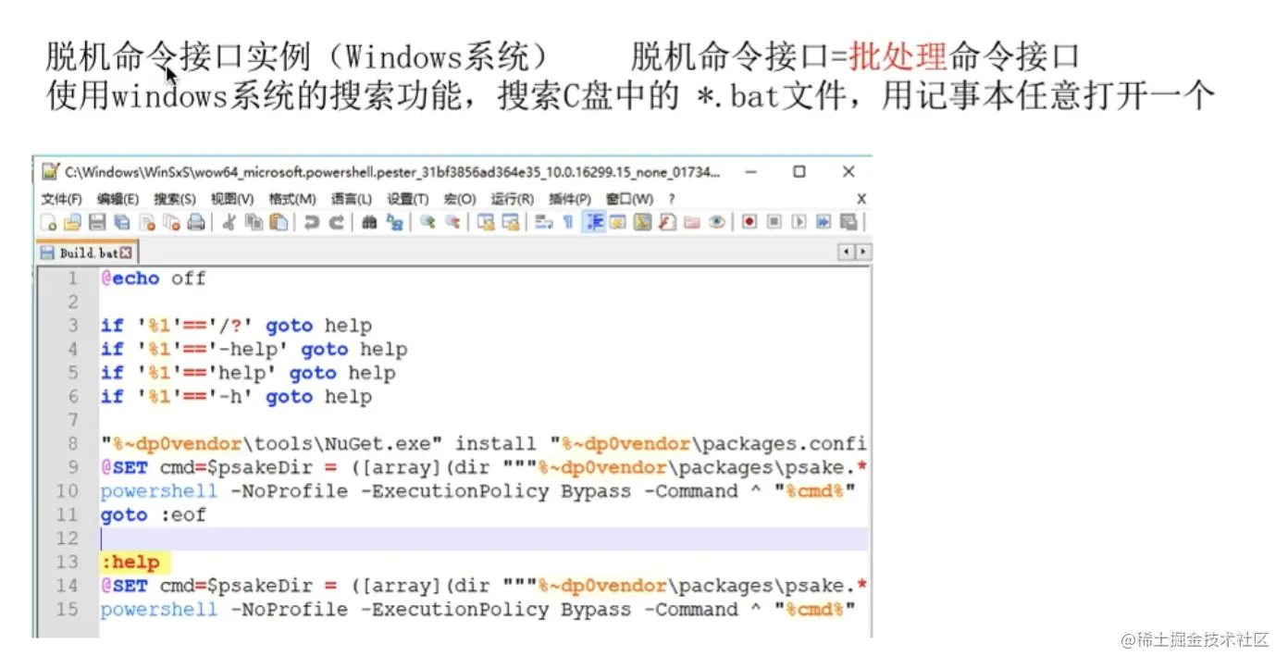Click the Folder as Workspace icon
Viewport: 1288px width, 668px height.
(691, 222)
